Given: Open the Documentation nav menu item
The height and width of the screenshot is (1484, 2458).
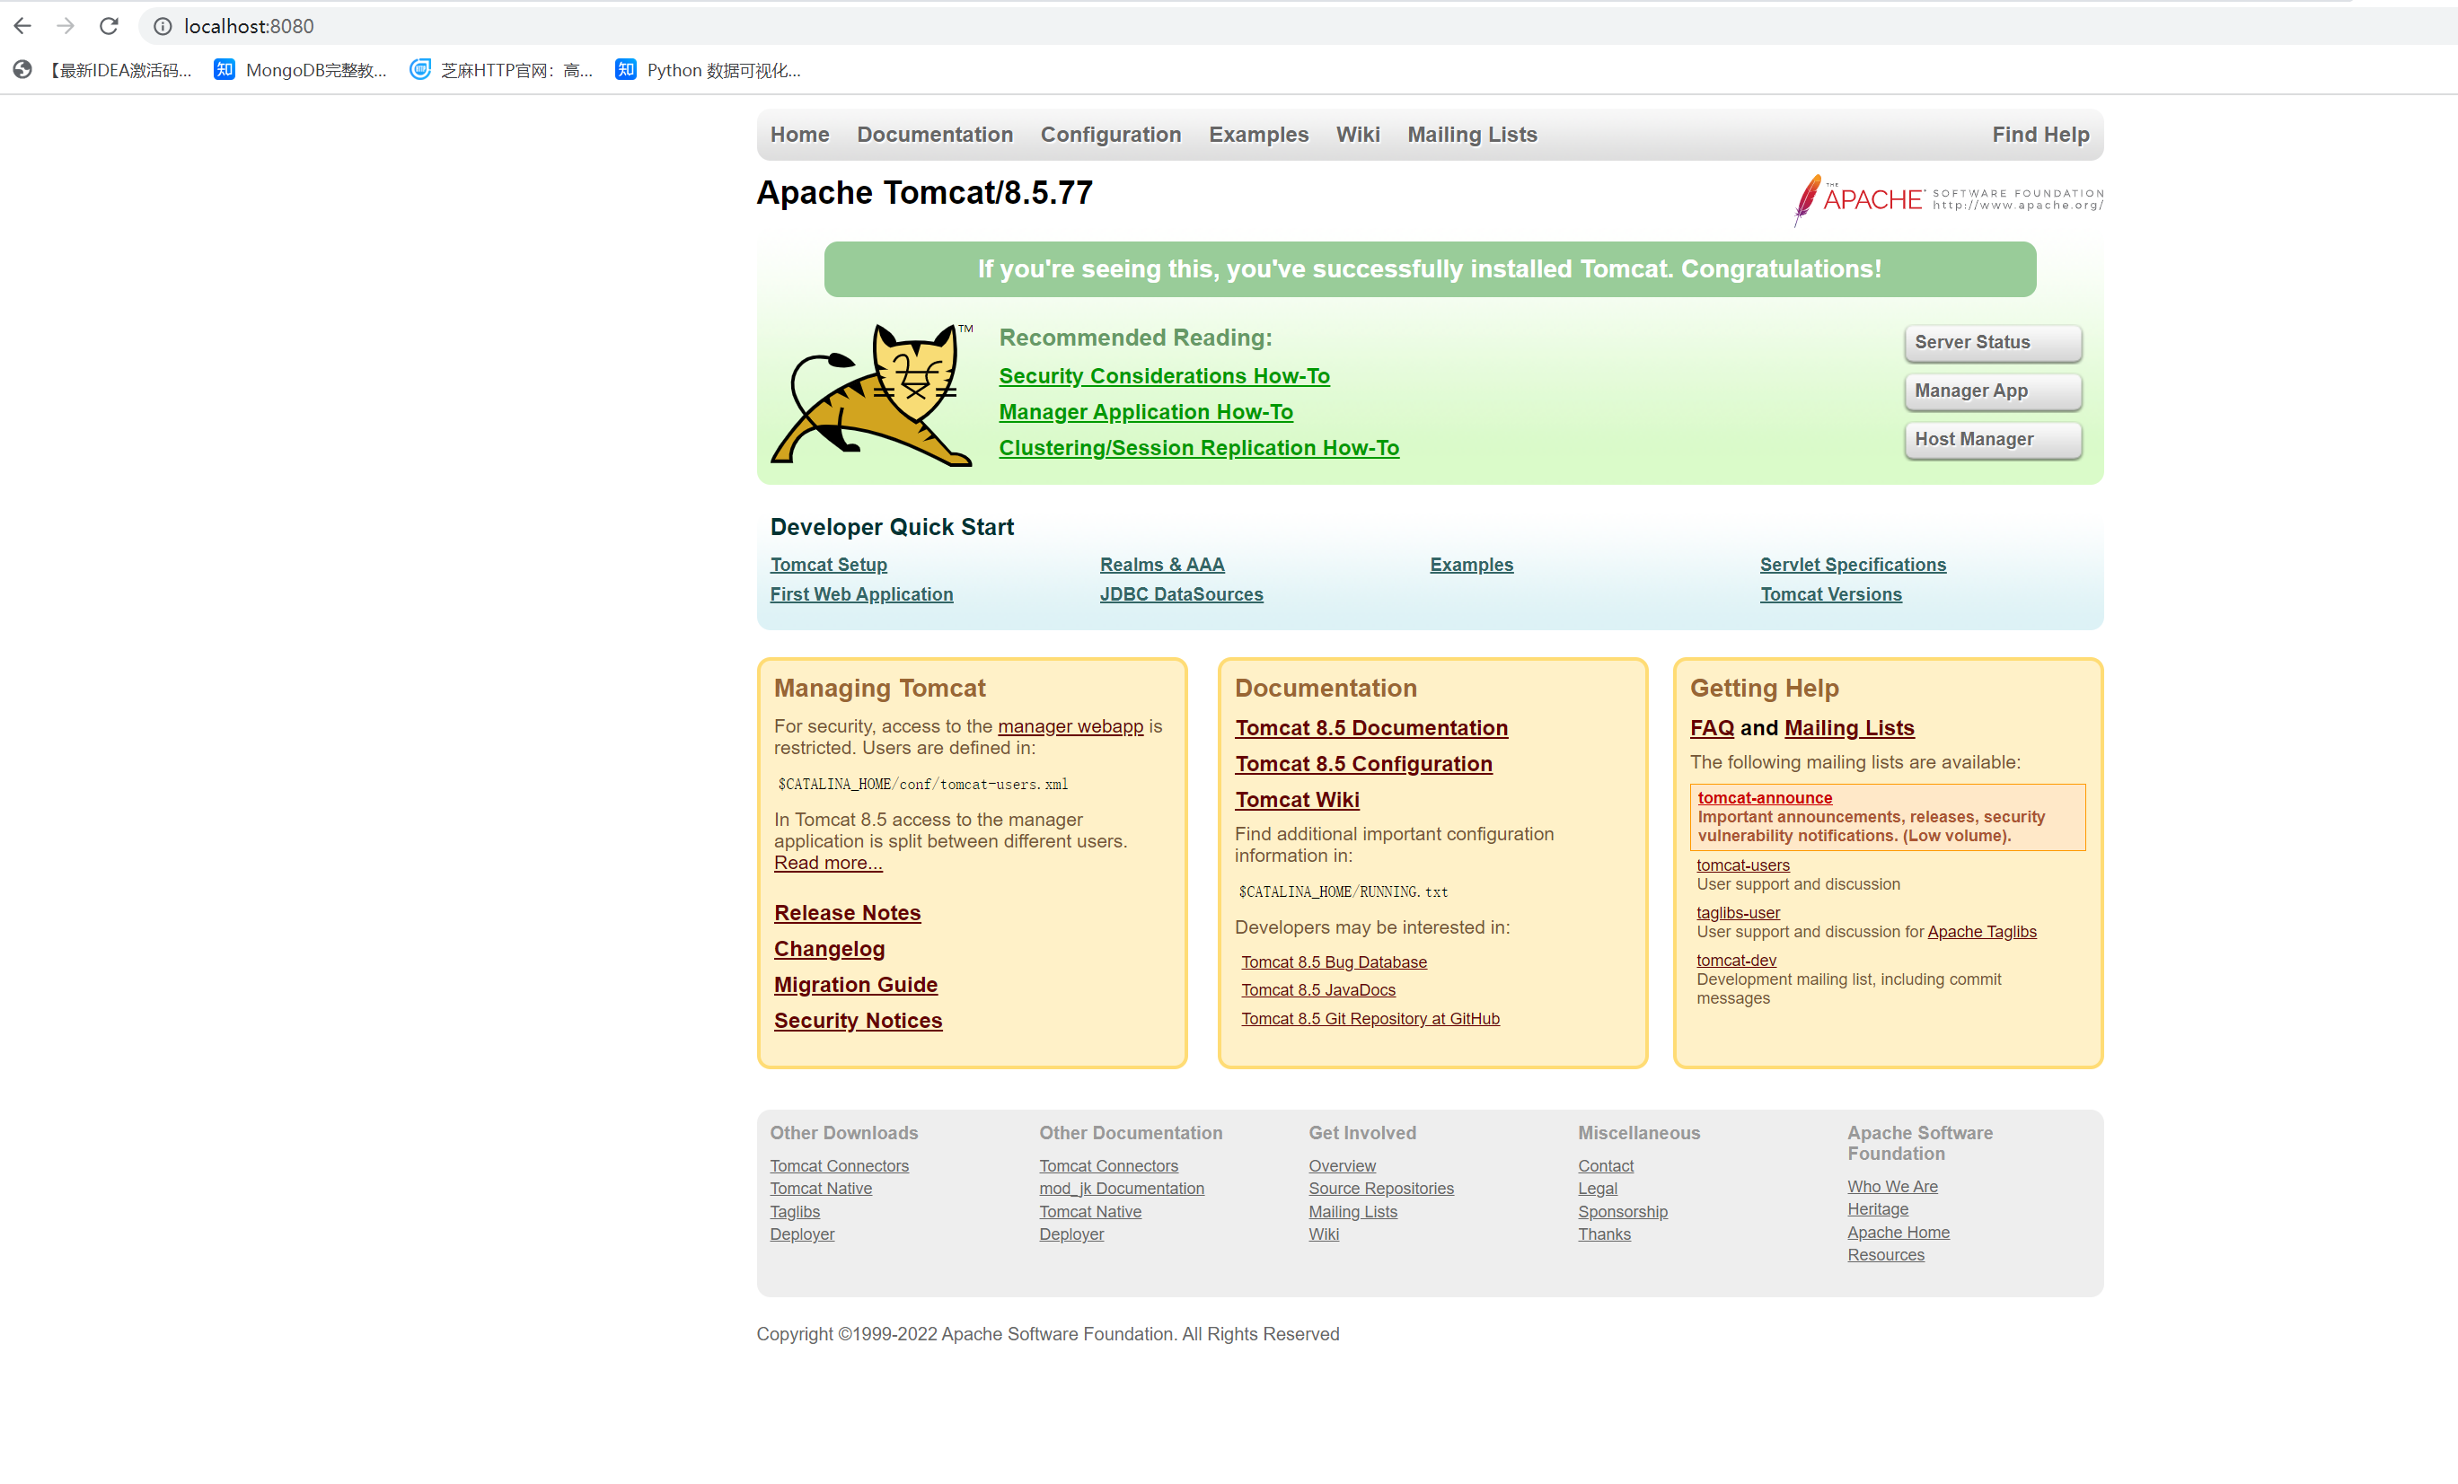Looking at the screenshot, I should pos(934,135).
